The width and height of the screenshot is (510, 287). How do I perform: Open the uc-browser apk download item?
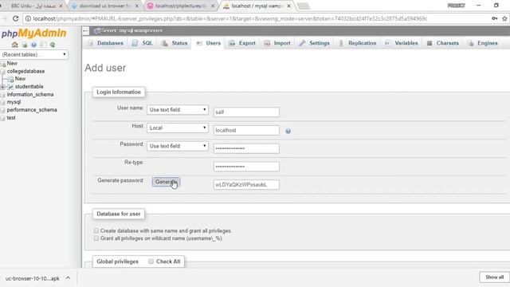[32, 278]
